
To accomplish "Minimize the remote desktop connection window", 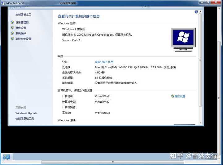I will click(x=202, y=2).
